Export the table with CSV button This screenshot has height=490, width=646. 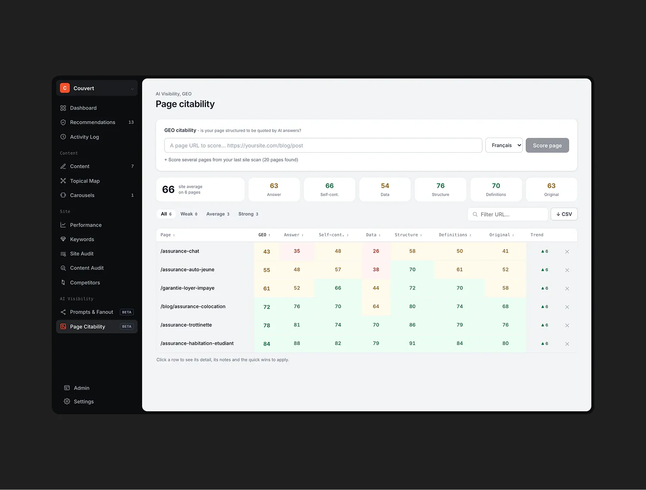click(564, 214)
